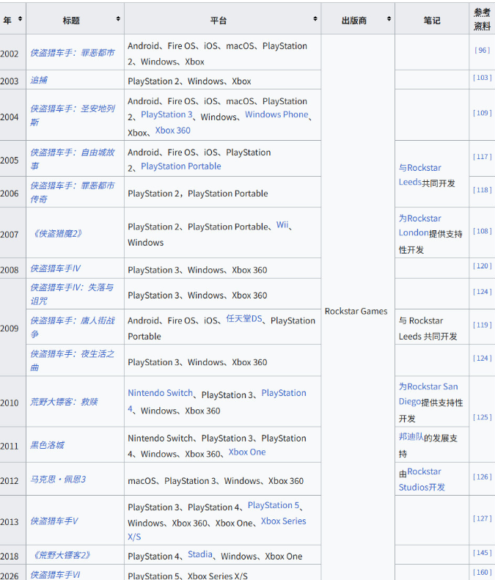Jump to reference [119]
This screenshot has width=495, height=580.
pyautogui.click(x=482, y=325)
